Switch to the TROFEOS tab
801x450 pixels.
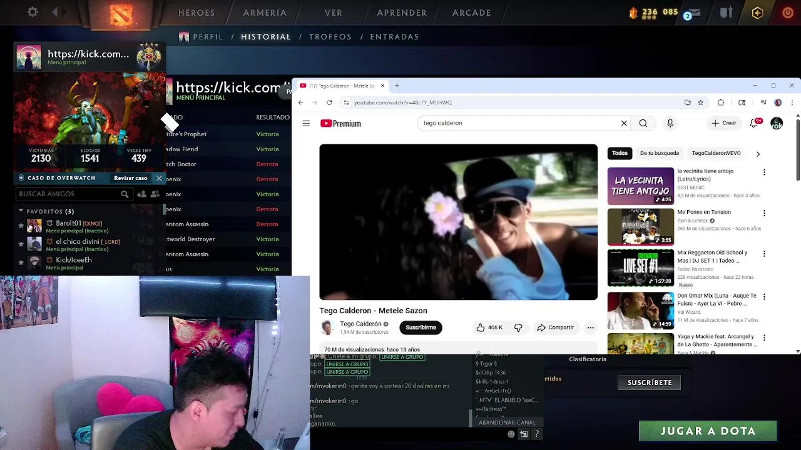[x=330, y=37]
